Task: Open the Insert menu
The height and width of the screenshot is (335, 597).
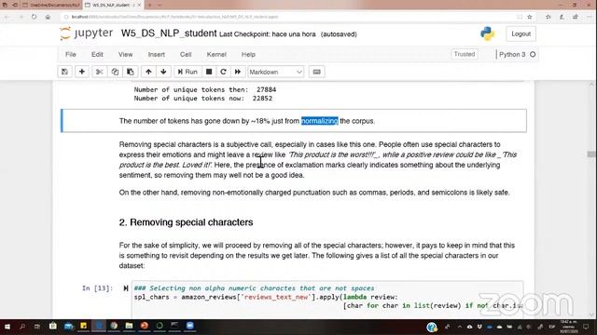Action: pyautogui.click(x=157, y=54)
